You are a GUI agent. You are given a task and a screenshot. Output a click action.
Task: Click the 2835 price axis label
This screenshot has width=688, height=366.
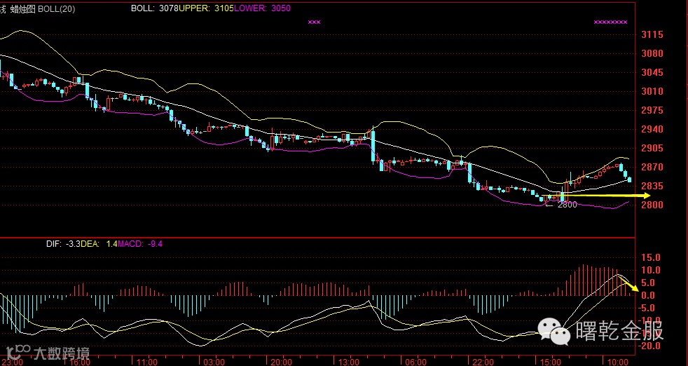pos(652,186)
